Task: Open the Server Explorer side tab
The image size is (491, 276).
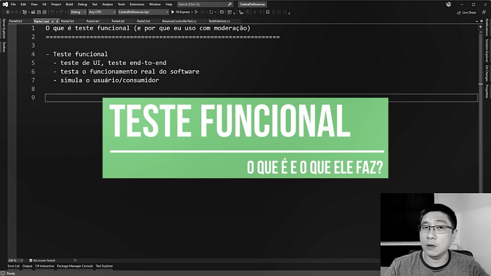Action: coord(4,29)
